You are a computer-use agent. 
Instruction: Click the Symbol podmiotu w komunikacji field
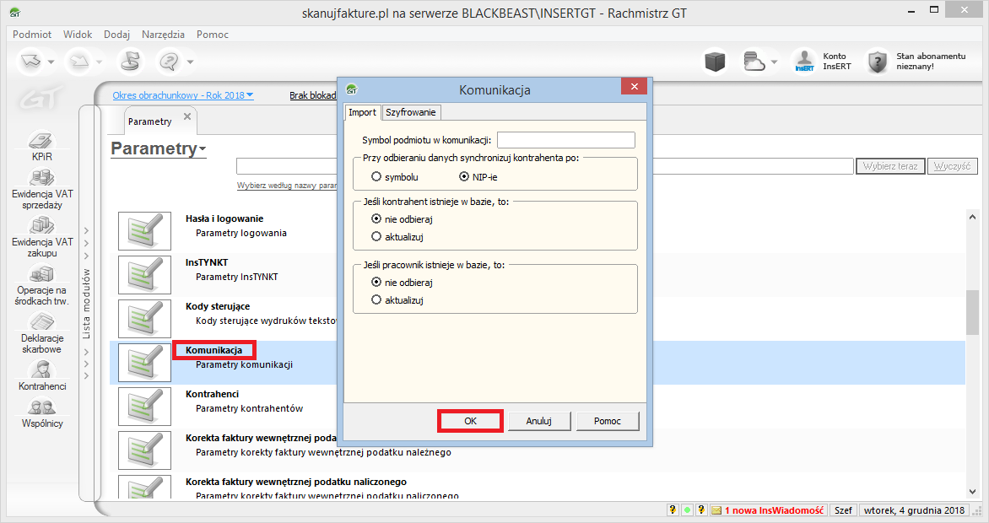click(565, 139)
